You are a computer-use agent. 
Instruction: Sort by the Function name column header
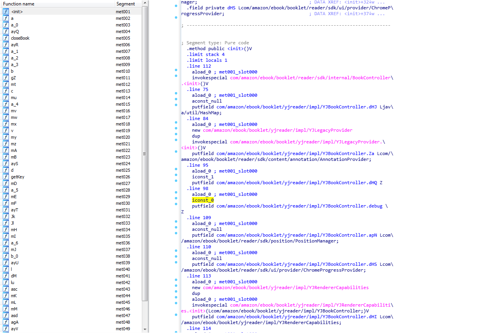point(57,4)
